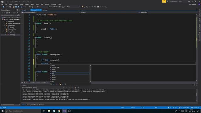Toggle auto-hide pin on Solution Explorer
Viewport: 201px width, 113px height.
tap(18, 10)
